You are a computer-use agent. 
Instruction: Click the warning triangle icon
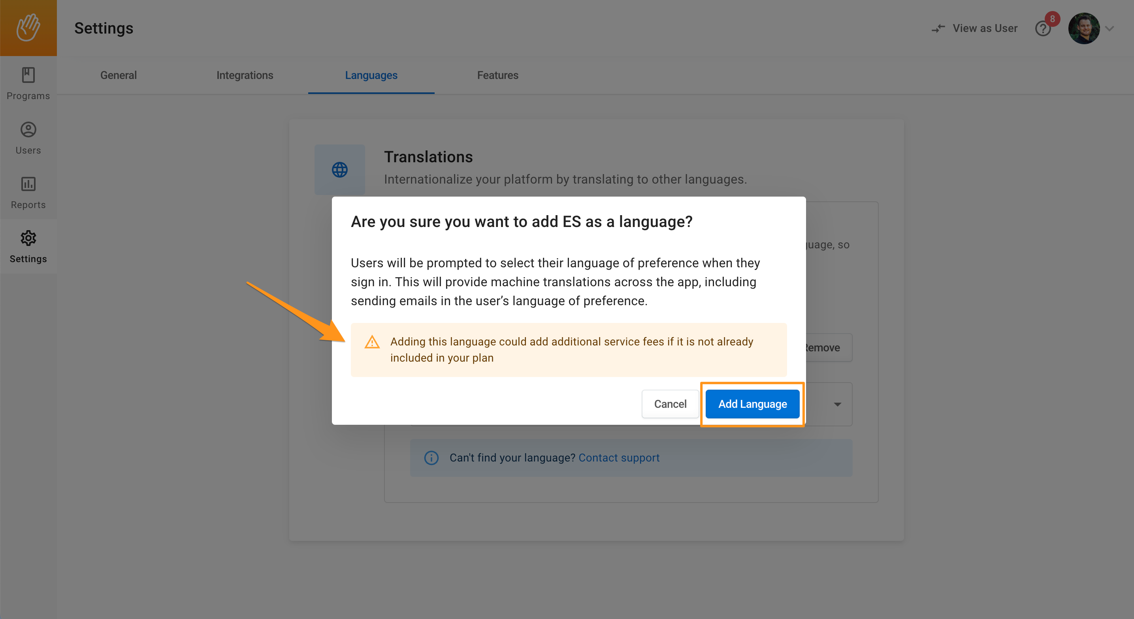click(372, 342)
